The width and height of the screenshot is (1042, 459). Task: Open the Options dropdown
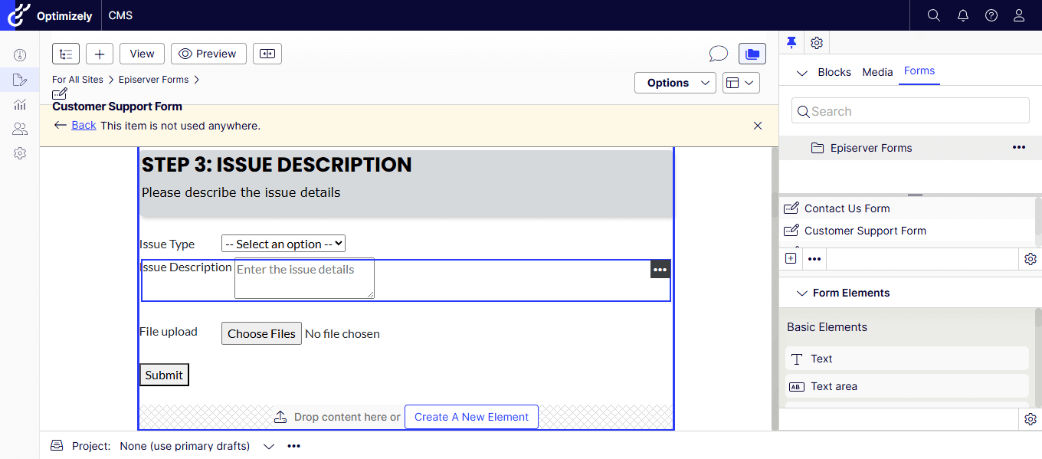(675, 83)
